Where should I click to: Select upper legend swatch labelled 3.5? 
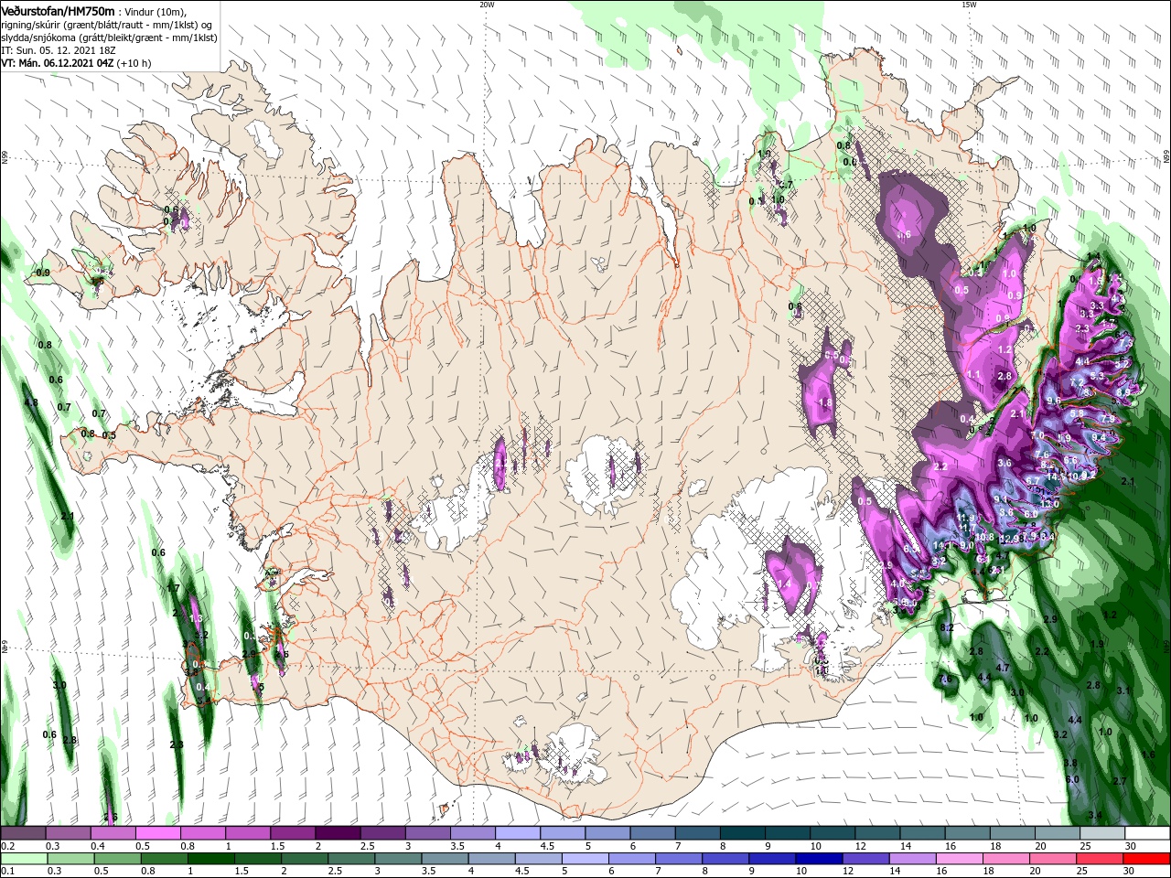(473, 833)
